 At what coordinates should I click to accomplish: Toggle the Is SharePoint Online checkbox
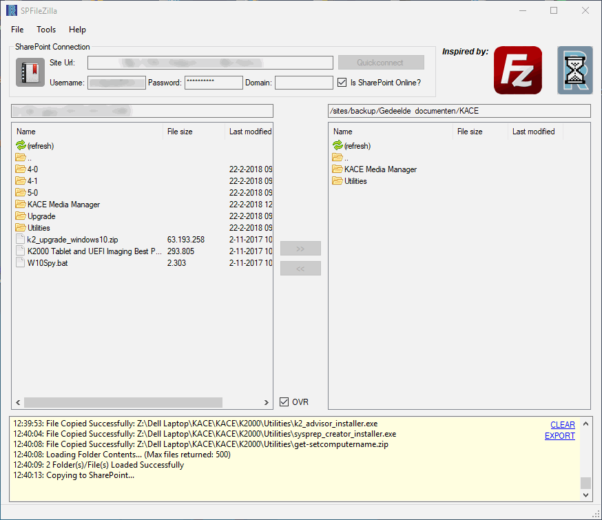(342, 82)
